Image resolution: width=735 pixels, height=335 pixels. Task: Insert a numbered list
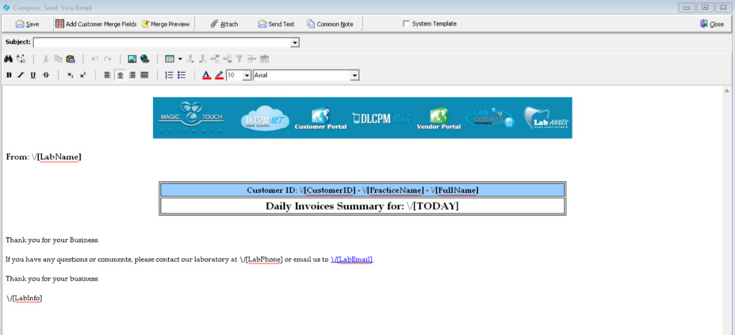tap(169, 75)
